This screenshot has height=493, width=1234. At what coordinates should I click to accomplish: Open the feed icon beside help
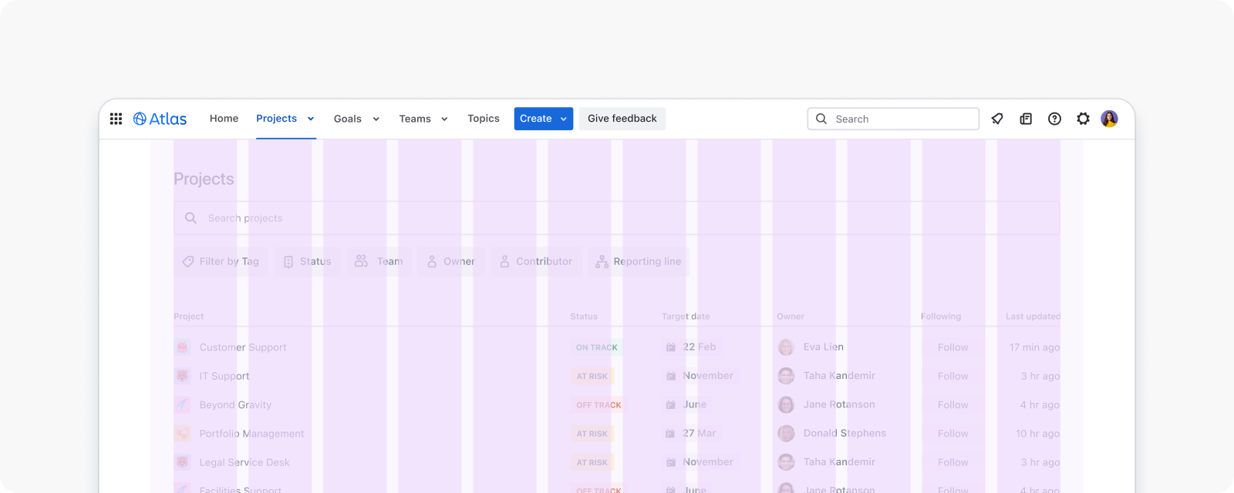pos(1026,119)
